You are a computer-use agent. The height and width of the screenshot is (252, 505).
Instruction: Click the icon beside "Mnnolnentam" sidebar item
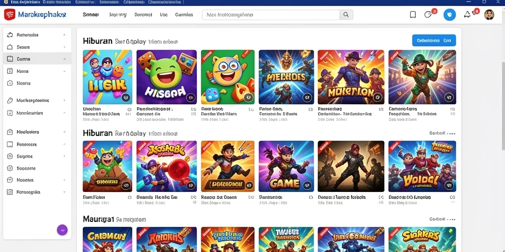[10, 113]
